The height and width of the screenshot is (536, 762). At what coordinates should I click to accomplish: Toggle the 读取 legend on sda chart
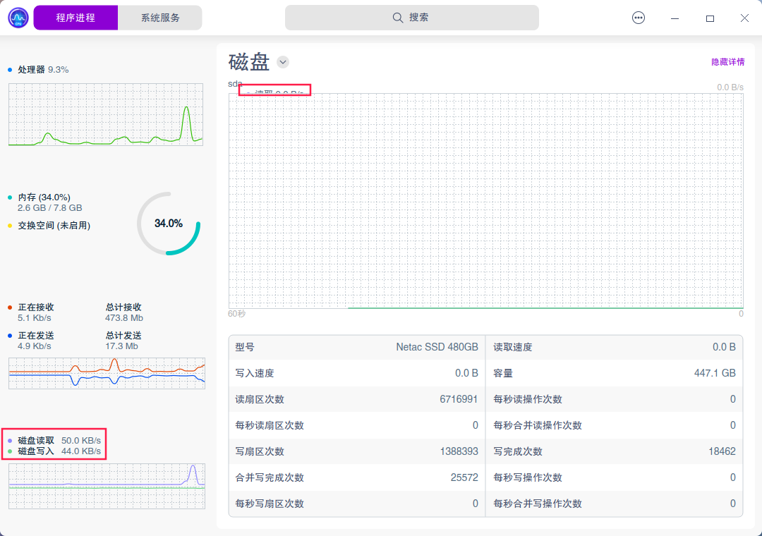pos(274,90)
